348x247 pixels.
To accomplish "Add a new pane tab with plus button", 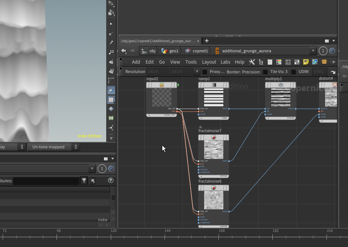I will click(x=206, y=41).
